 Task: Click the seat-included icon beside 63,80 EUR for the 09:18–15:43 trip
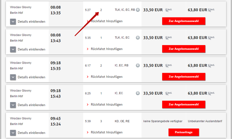(211, 93)
